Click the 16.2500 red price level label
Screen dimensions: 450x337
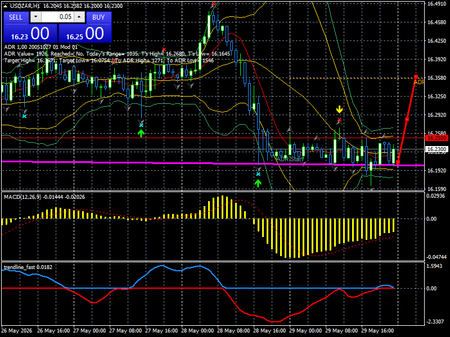(x=437, y=138)
